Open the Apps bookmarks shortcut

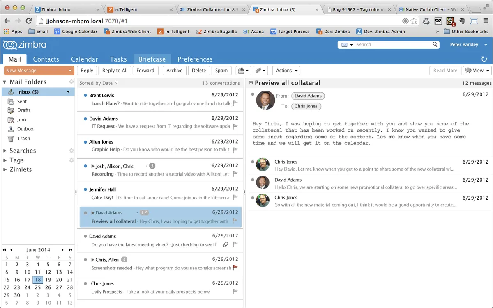tap(13, 32)
